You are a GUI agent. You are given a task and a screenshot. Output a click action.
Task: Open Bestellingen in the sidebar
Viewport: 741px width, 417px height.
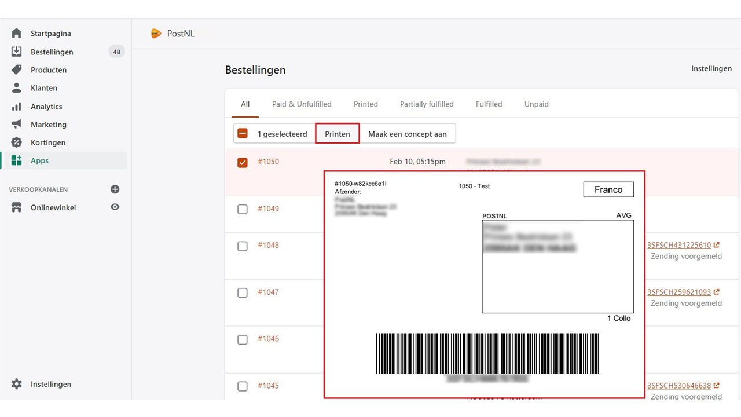(x=52, y=52)
